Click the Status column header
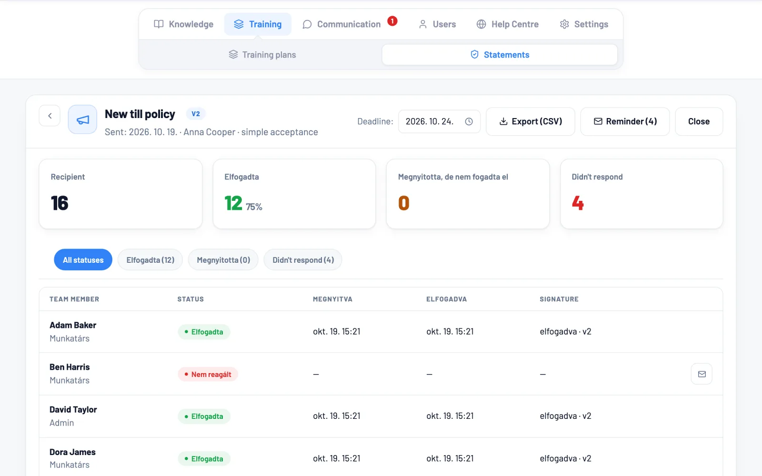762x476 pixels. [190, 299]
